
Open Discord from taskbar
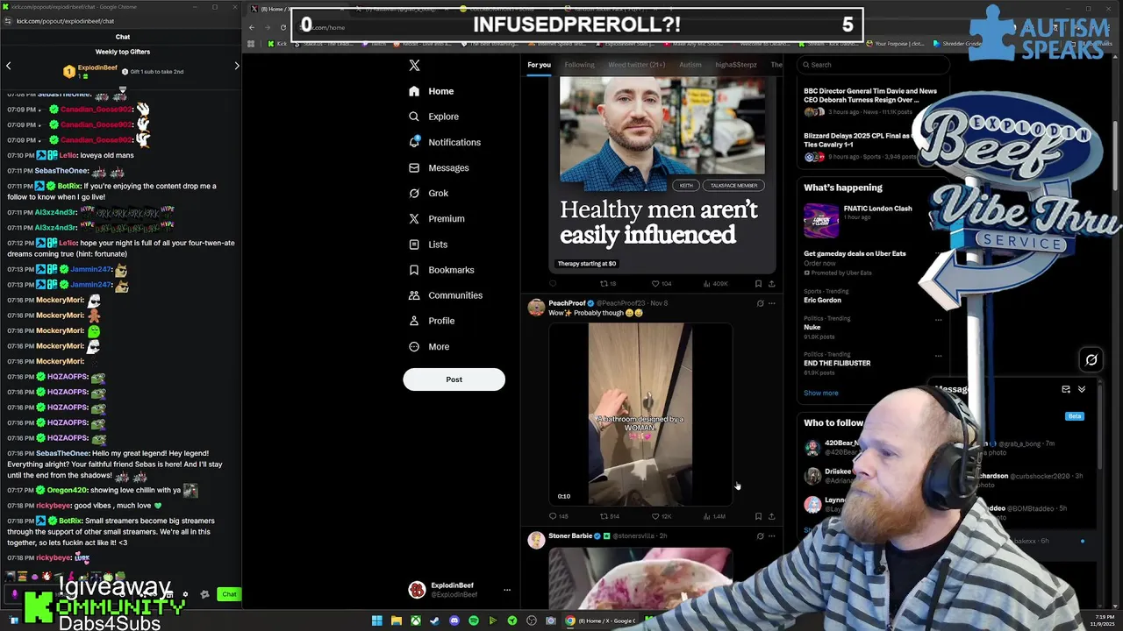pos(454,620)
